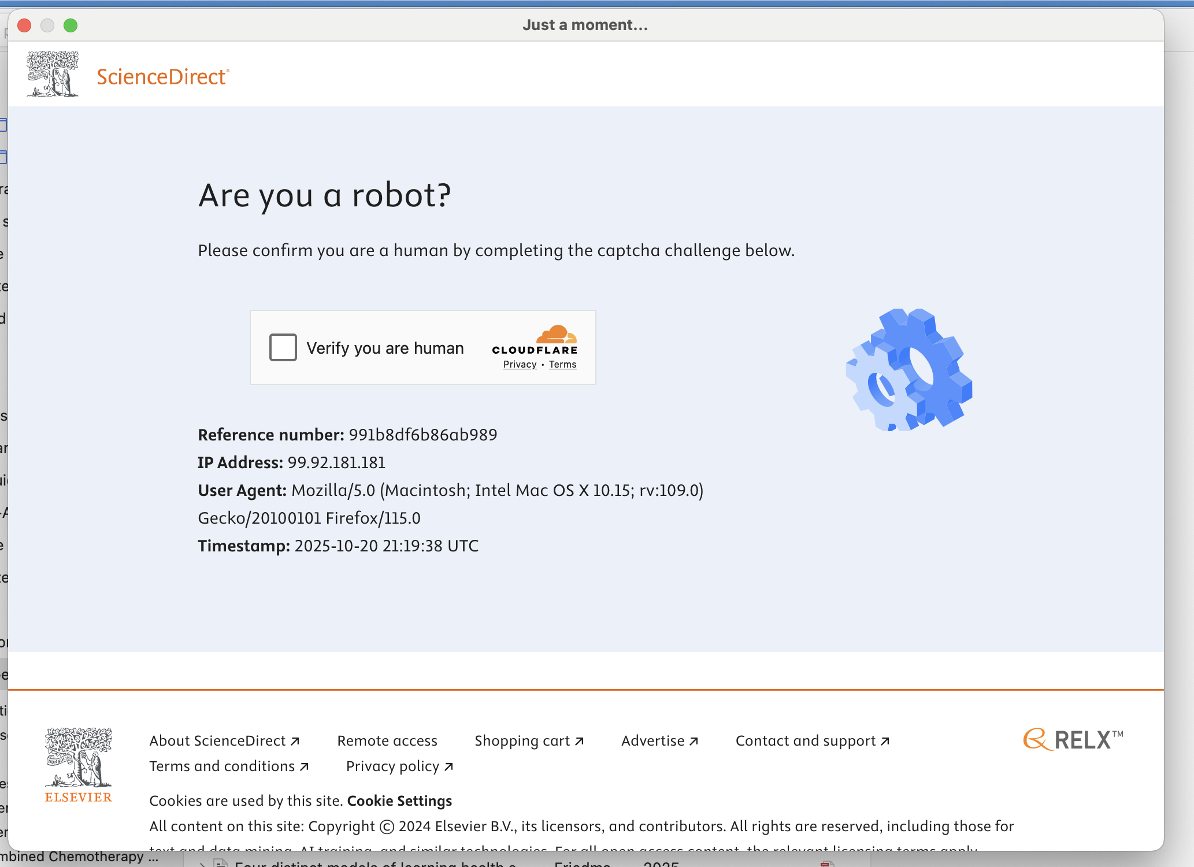Click the Elsevier footer logo

79,765
